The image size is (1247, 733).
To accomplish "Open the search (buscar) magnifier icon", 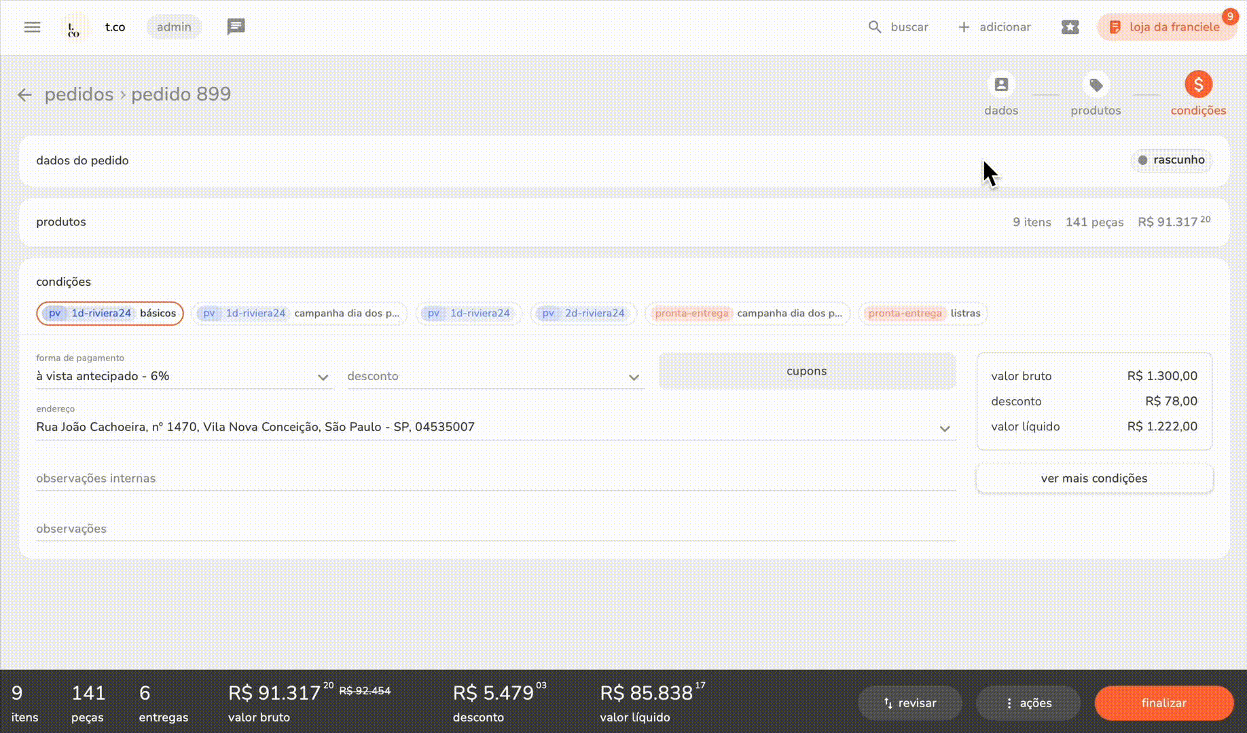I will coord(874,27).
